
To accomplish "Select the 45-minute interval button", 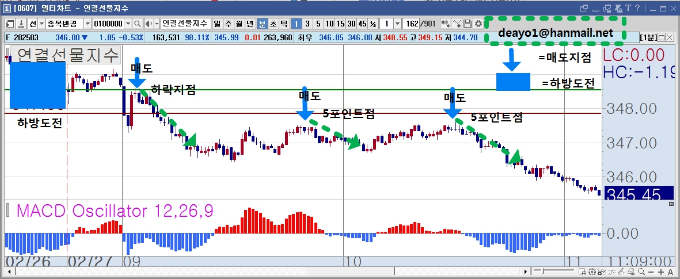I will [x=362, y=24].
